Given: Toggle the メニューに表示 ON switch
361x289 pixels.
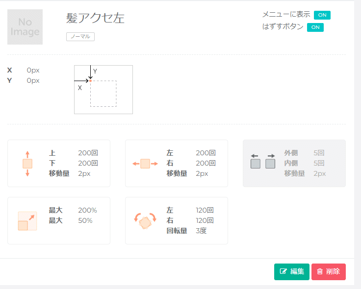Looking at the screenshot, I should [x=322, y=15].
